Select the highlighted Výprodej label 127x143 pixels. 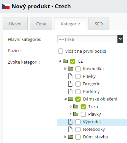coord(92,122)
